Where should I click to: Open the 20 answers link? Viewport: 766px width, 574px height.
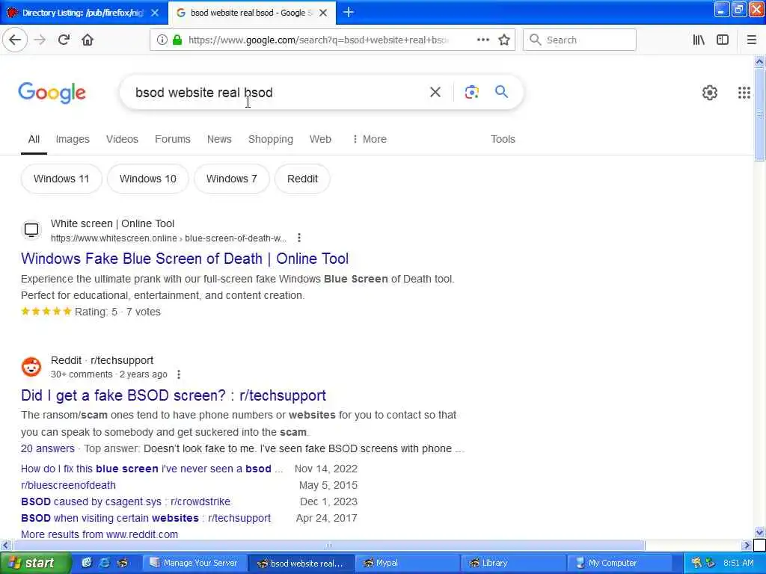(x=47, y=448)
